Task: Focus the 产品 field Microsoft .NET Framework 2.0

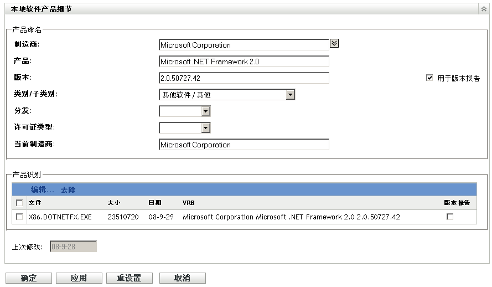Action: pos(244,61)
